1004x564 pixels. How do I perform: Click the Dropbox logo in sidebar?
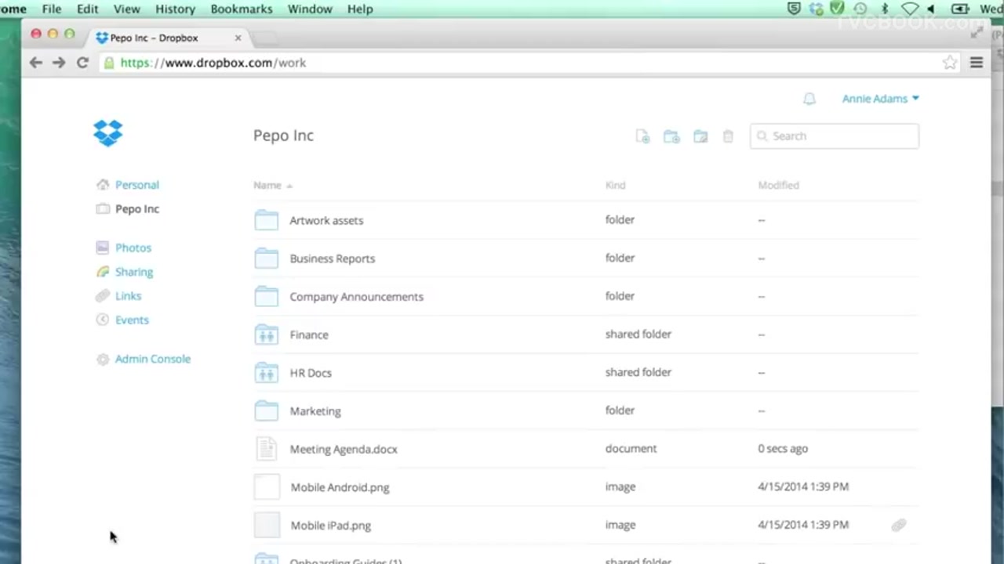point(108,133)
